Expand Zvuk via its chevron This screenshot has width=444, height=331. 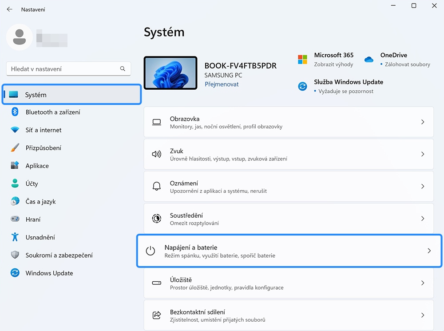[x=423, y=154]
